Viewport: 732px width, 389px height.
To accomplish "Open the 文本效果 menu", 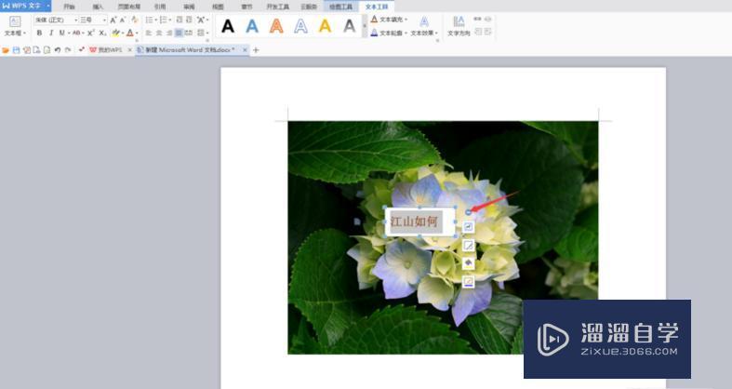I will 424,27.
